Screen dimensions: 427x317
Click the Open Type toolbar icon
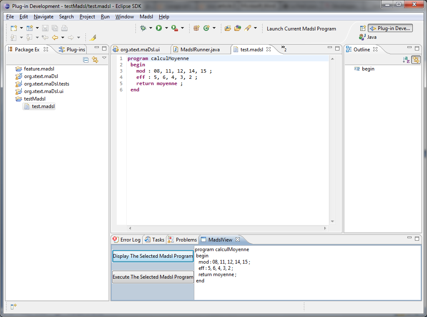click(x=228, y=28)
